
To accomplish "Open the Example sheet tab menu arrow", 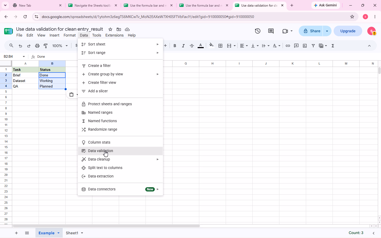I will [58, 233].
